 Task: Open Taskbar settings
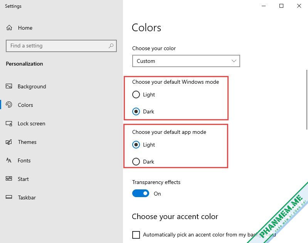click(x=27, y=197)
